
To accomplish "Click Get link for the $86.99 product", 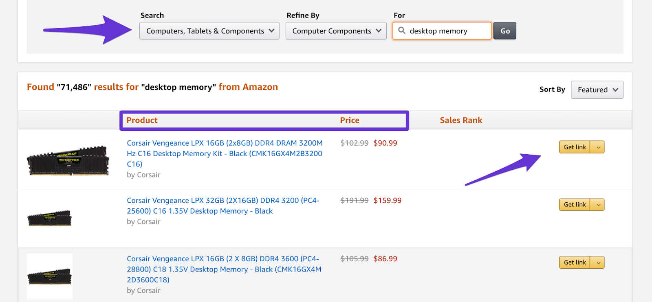I will [x=575, y=262].
